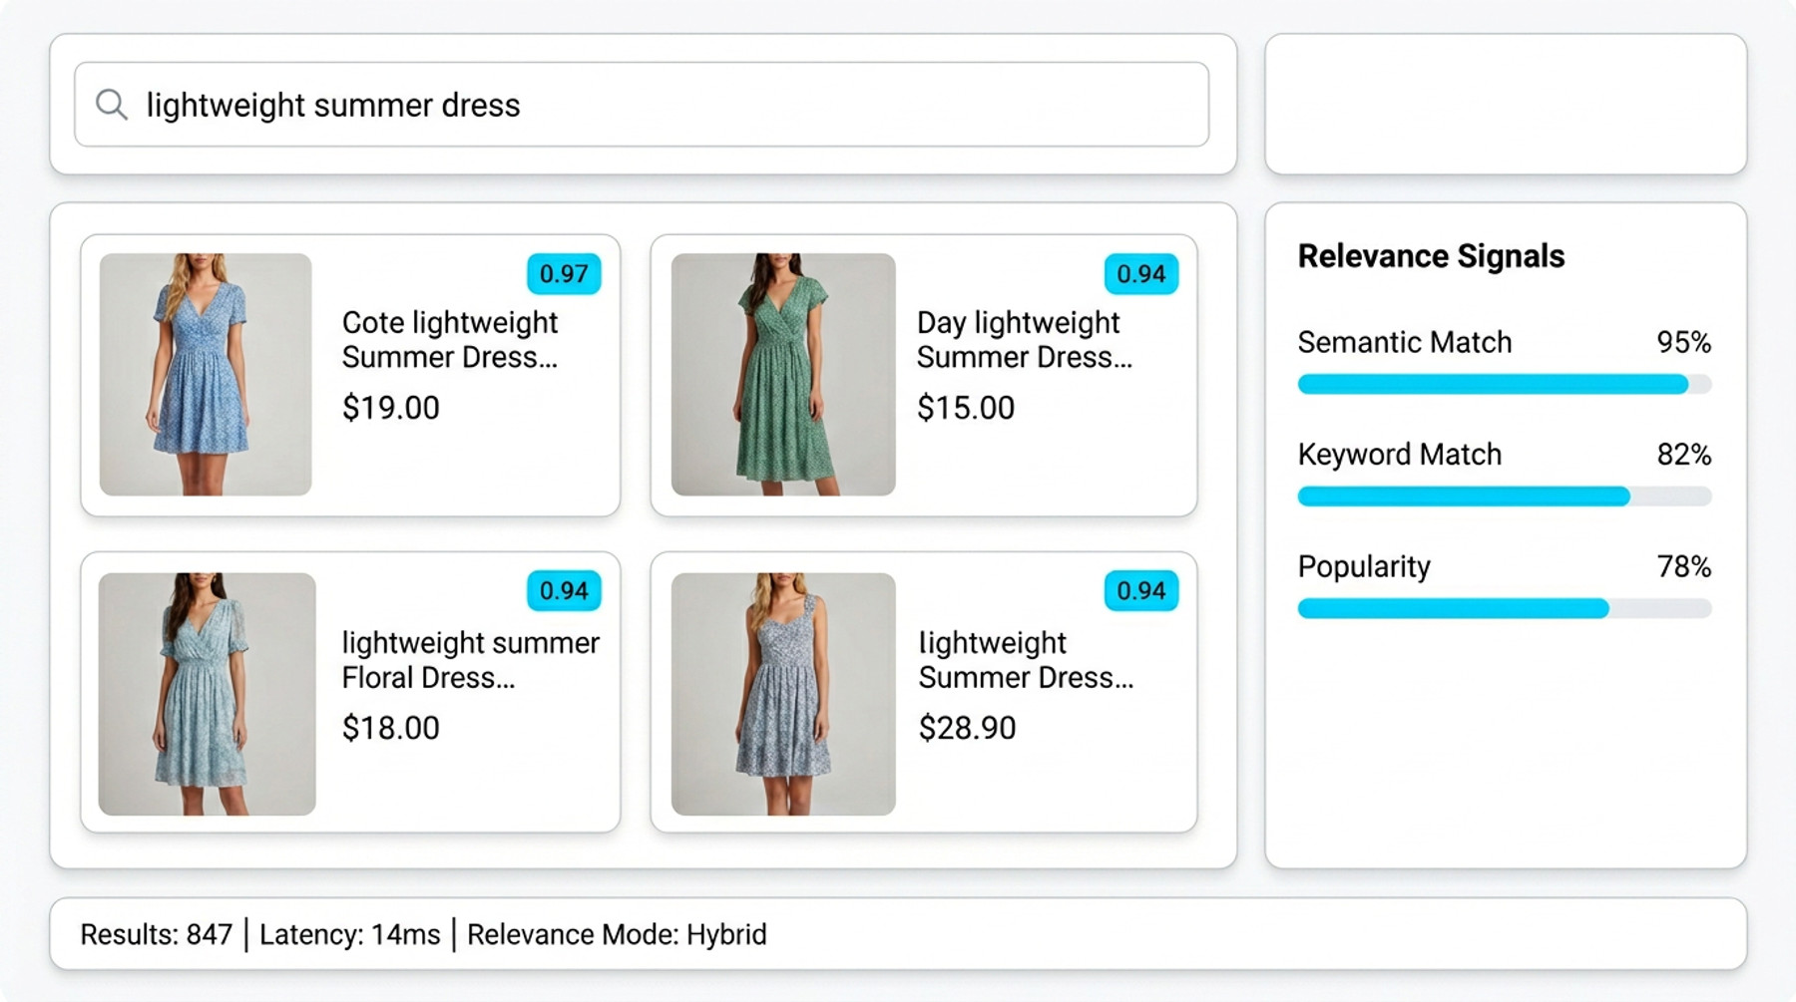The image size is (1796, 1002).
Task: Open the Day lightweight Summer Dress title
Action: (x=1024, y=340)
